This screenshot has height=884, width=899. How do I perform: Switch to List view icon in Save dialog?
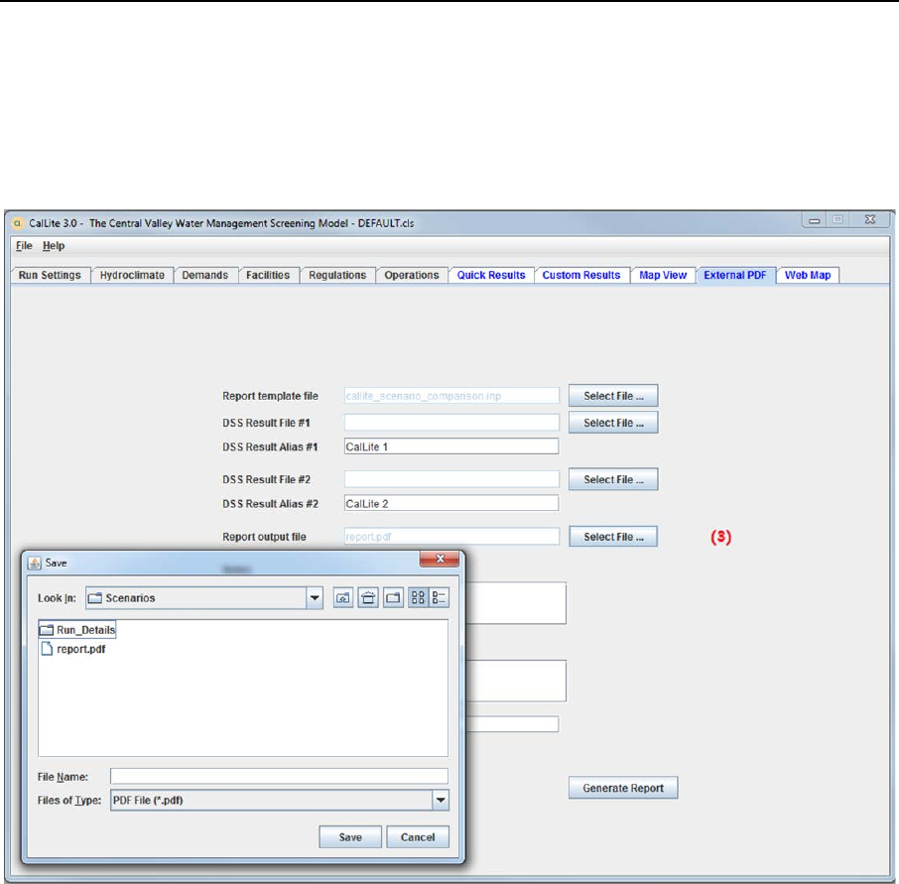click(418, 598)
